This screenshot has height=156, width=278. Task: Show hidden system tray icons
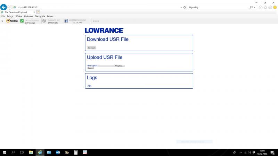(x=240, y=152)
